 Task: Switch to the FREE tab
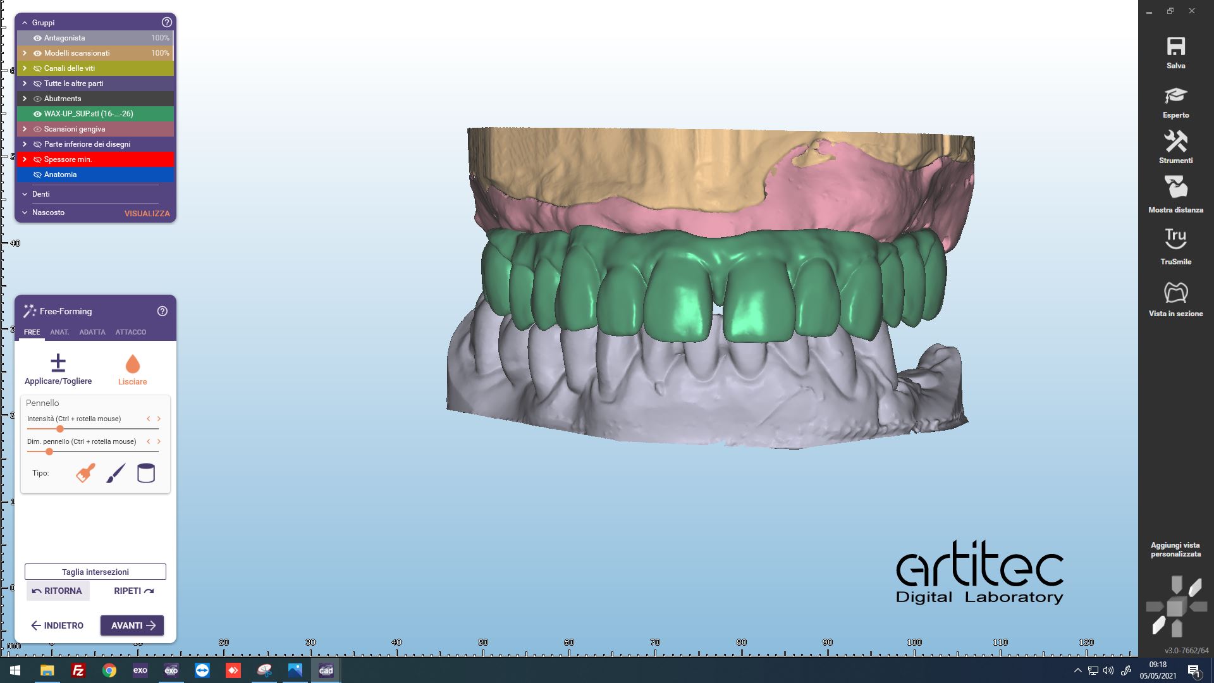point(32,332)
